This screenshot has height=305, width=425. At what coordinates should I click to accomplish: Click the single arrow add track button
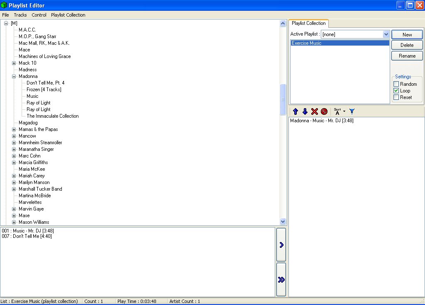[281, 245]
